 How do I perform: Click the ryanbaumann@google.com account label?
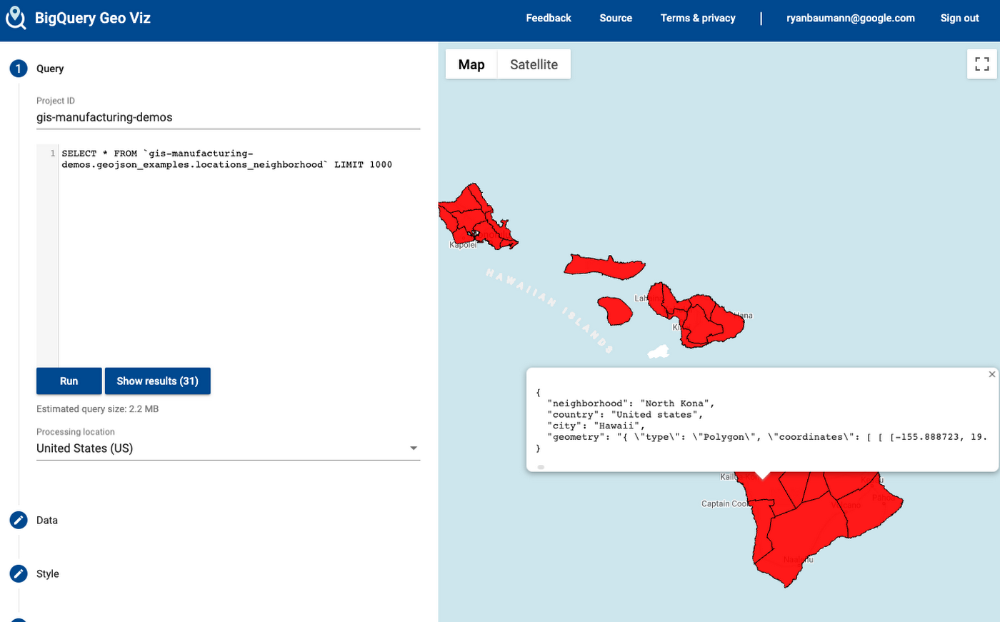(851, 19)
